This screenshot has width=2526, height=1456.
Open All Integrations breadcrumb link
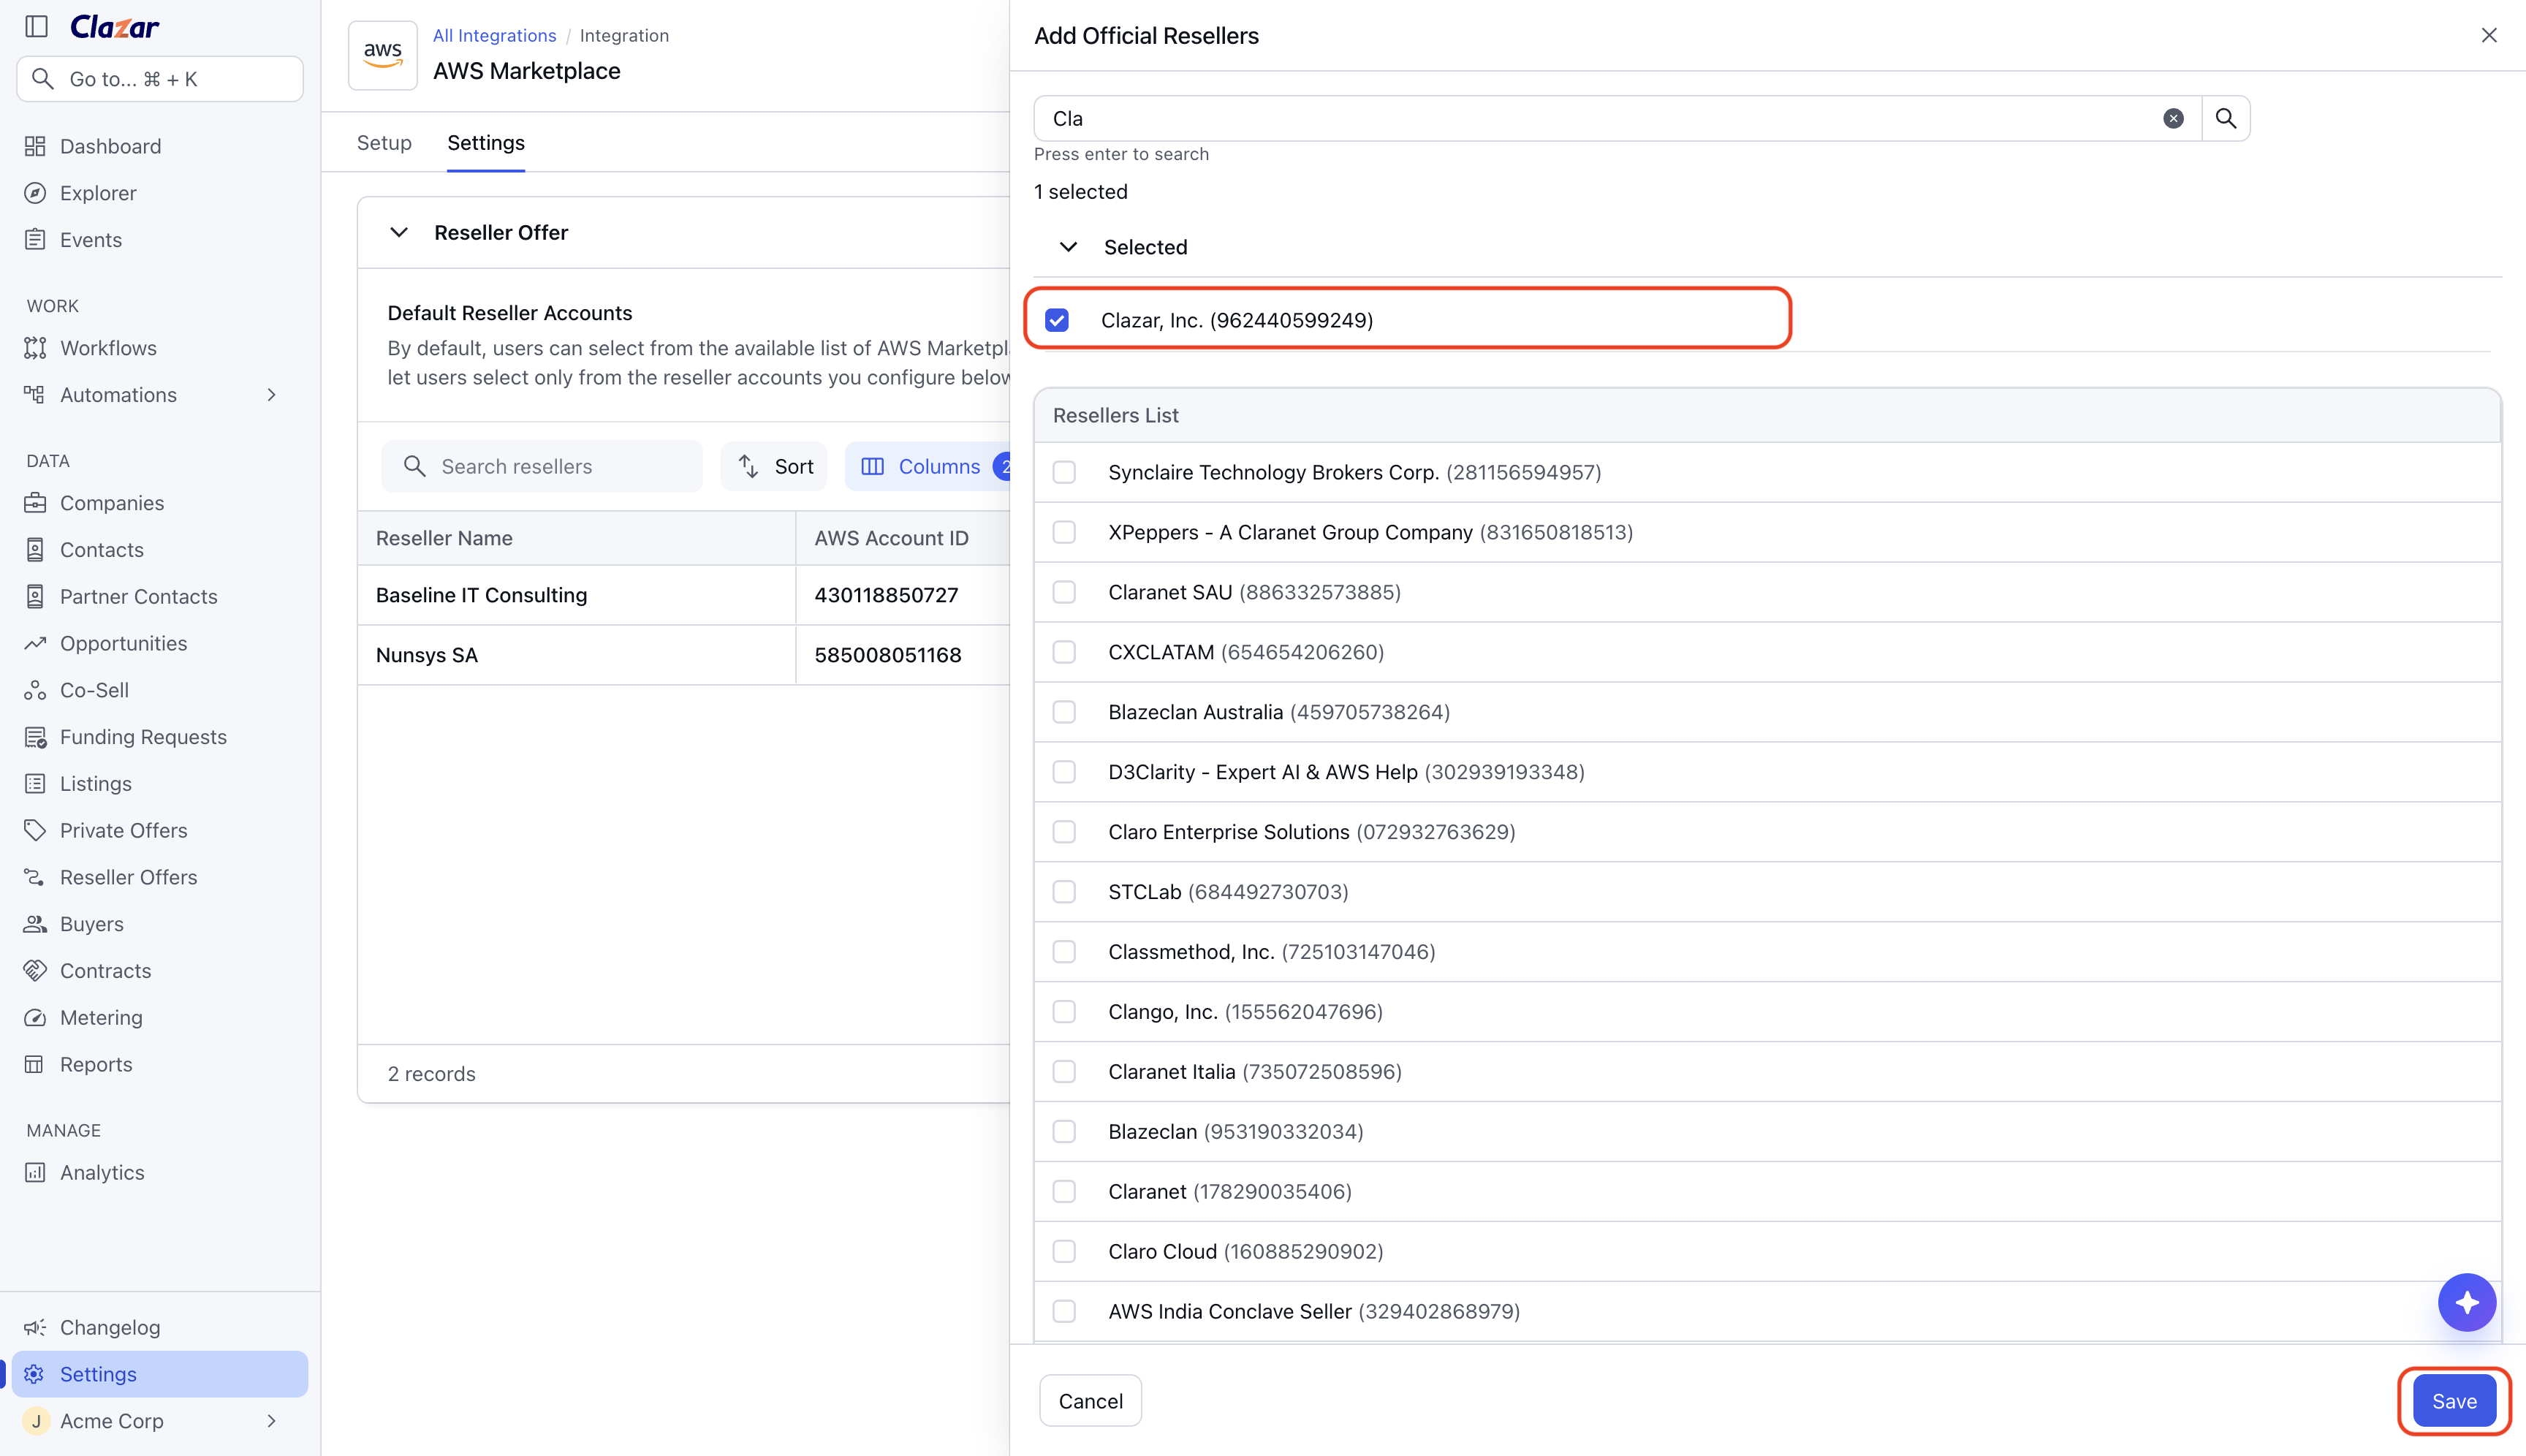(494, 36)
